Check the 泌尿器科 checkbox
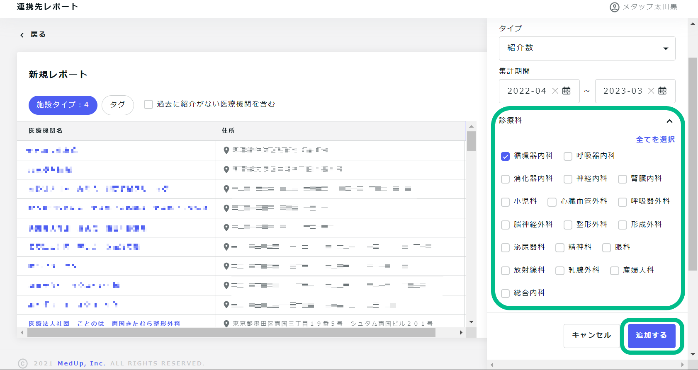This screenshot has height=370, width=698. [505, 248]
